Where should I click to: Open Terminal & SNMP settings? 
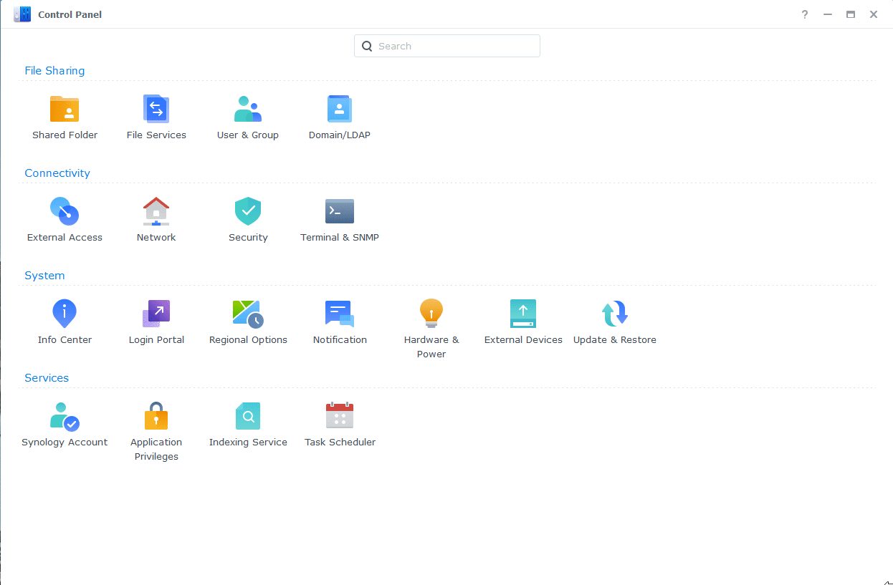pyautogui.click(x=340, y=212)
